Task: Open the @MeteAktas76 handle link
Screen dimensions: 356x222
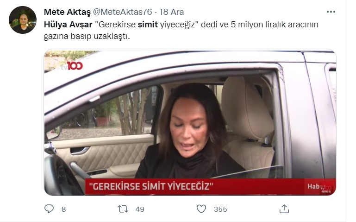Action: coord(123,12)
